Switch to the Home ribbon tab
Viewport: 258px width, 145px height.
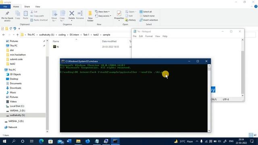pyautogui.click(x=16, y=6)
